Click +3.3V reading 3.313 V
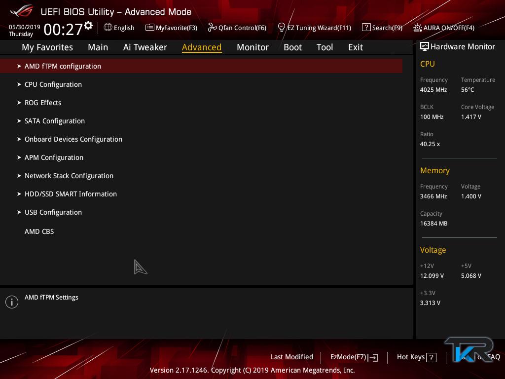 point(430,303)
